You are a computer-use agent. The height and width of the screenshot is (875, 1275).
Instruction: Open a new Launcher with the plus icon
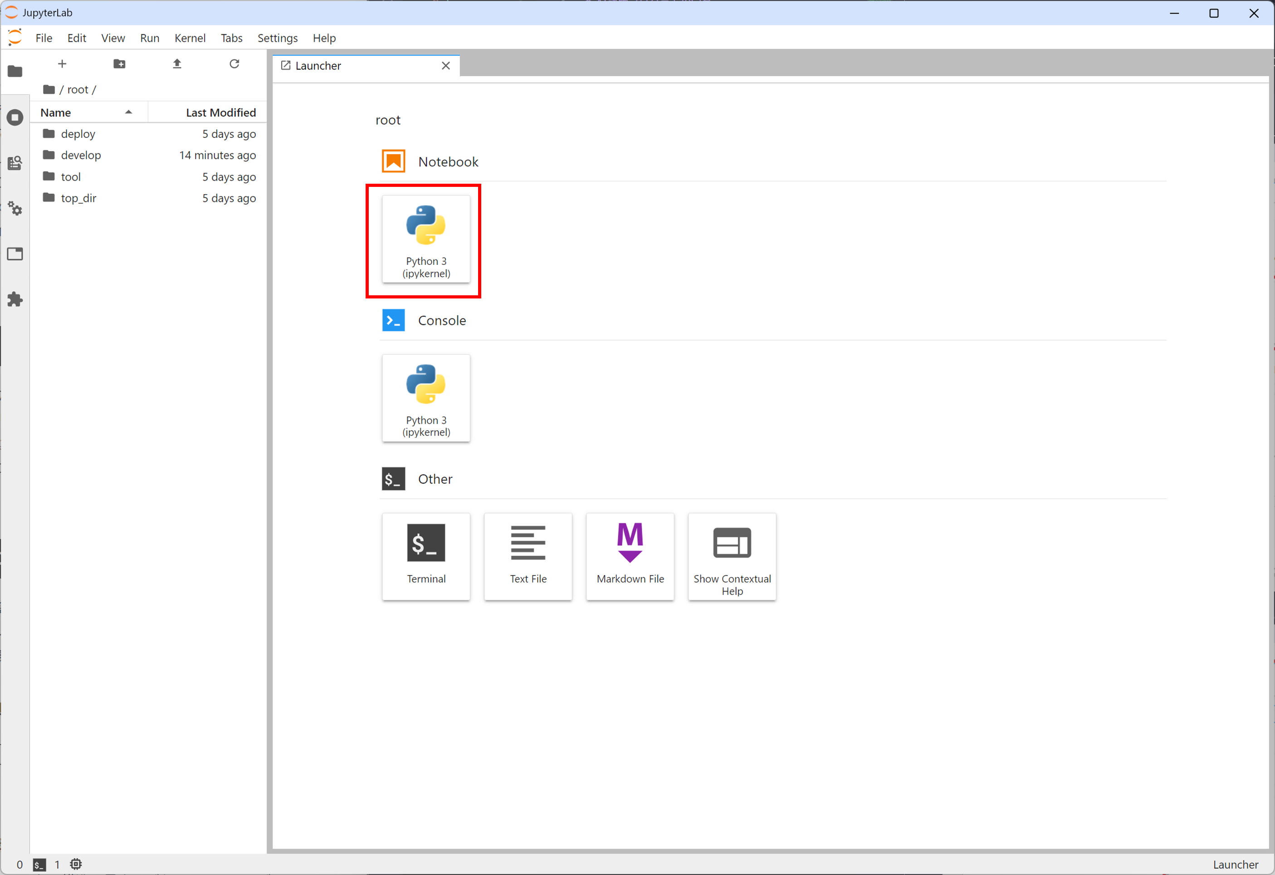point(62,64)
